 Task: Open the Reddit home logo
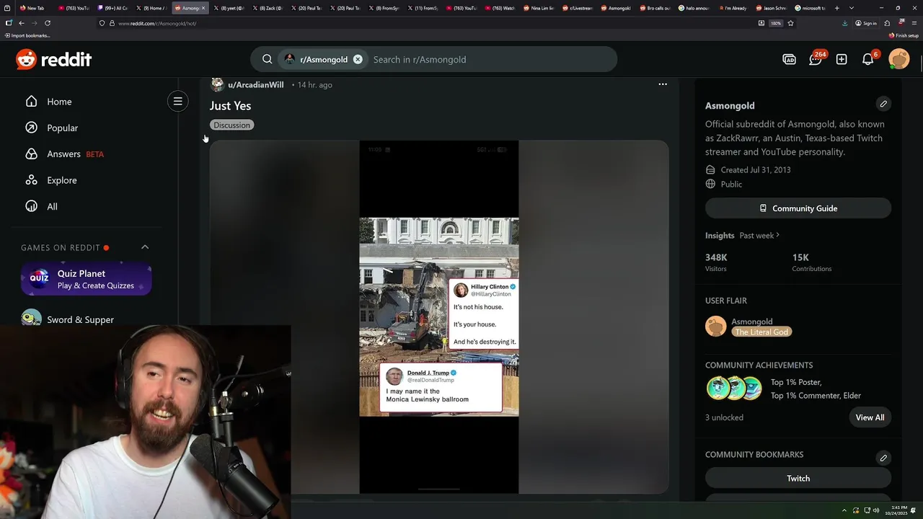[x=54, y=59]
